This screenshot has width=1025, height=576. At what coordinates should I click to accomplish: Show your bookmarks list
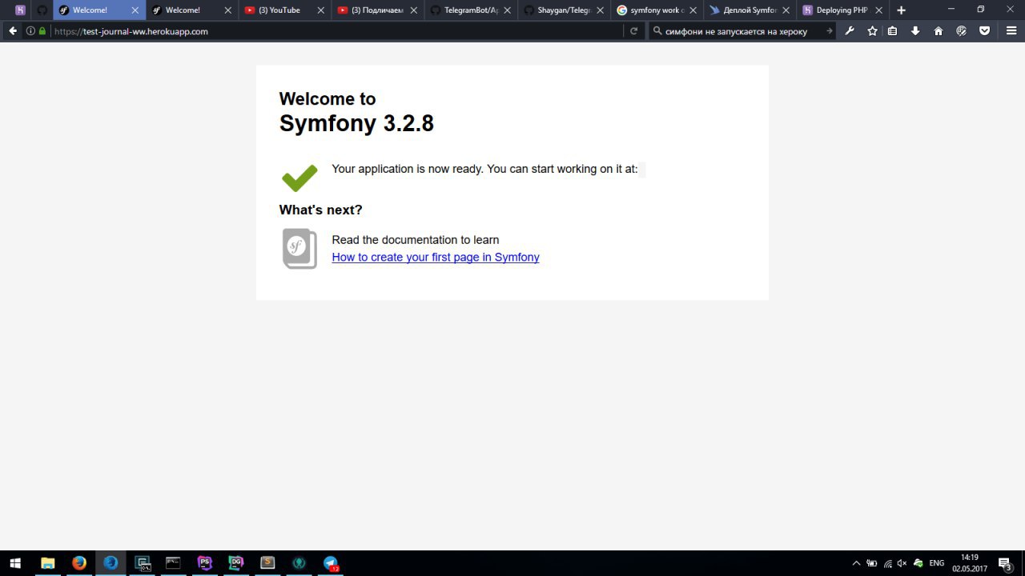[892, 31]
